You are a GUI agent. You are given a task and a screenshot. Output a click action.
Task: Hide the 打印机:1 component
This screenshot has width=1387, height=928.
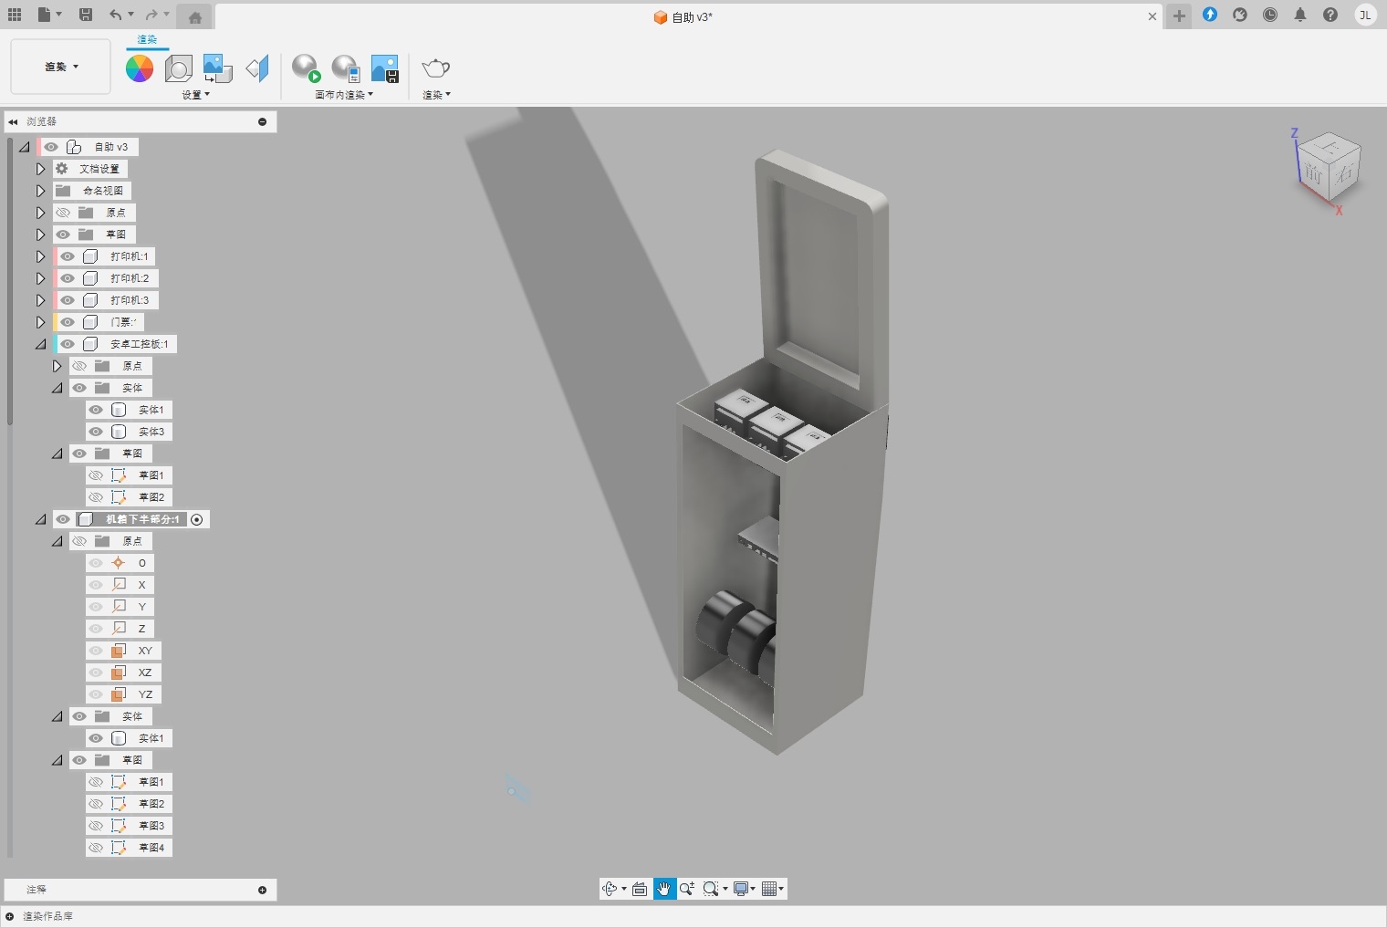point(68,256)
